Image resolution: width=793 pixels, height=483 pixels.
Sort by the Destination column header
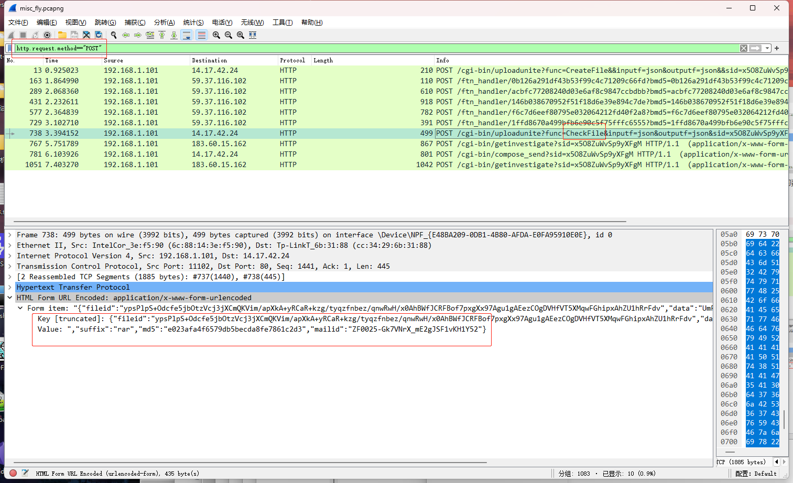(233, 60)
